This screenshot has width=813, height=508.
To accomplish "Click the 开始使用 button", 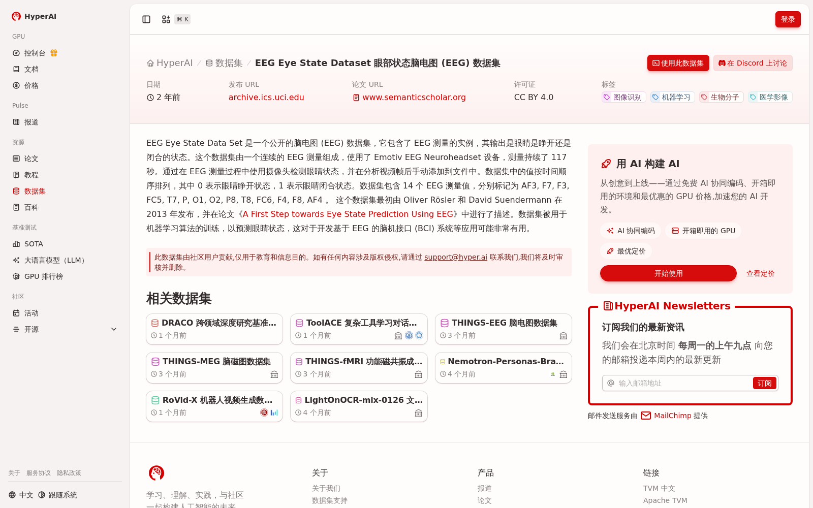I will click(x=668, y=273).
